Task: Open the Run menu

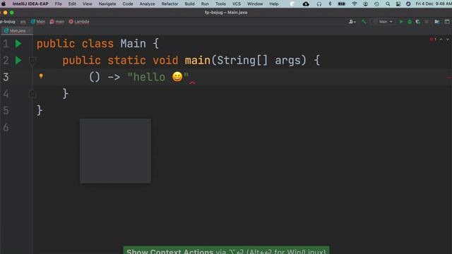Action: click(205, 4)
